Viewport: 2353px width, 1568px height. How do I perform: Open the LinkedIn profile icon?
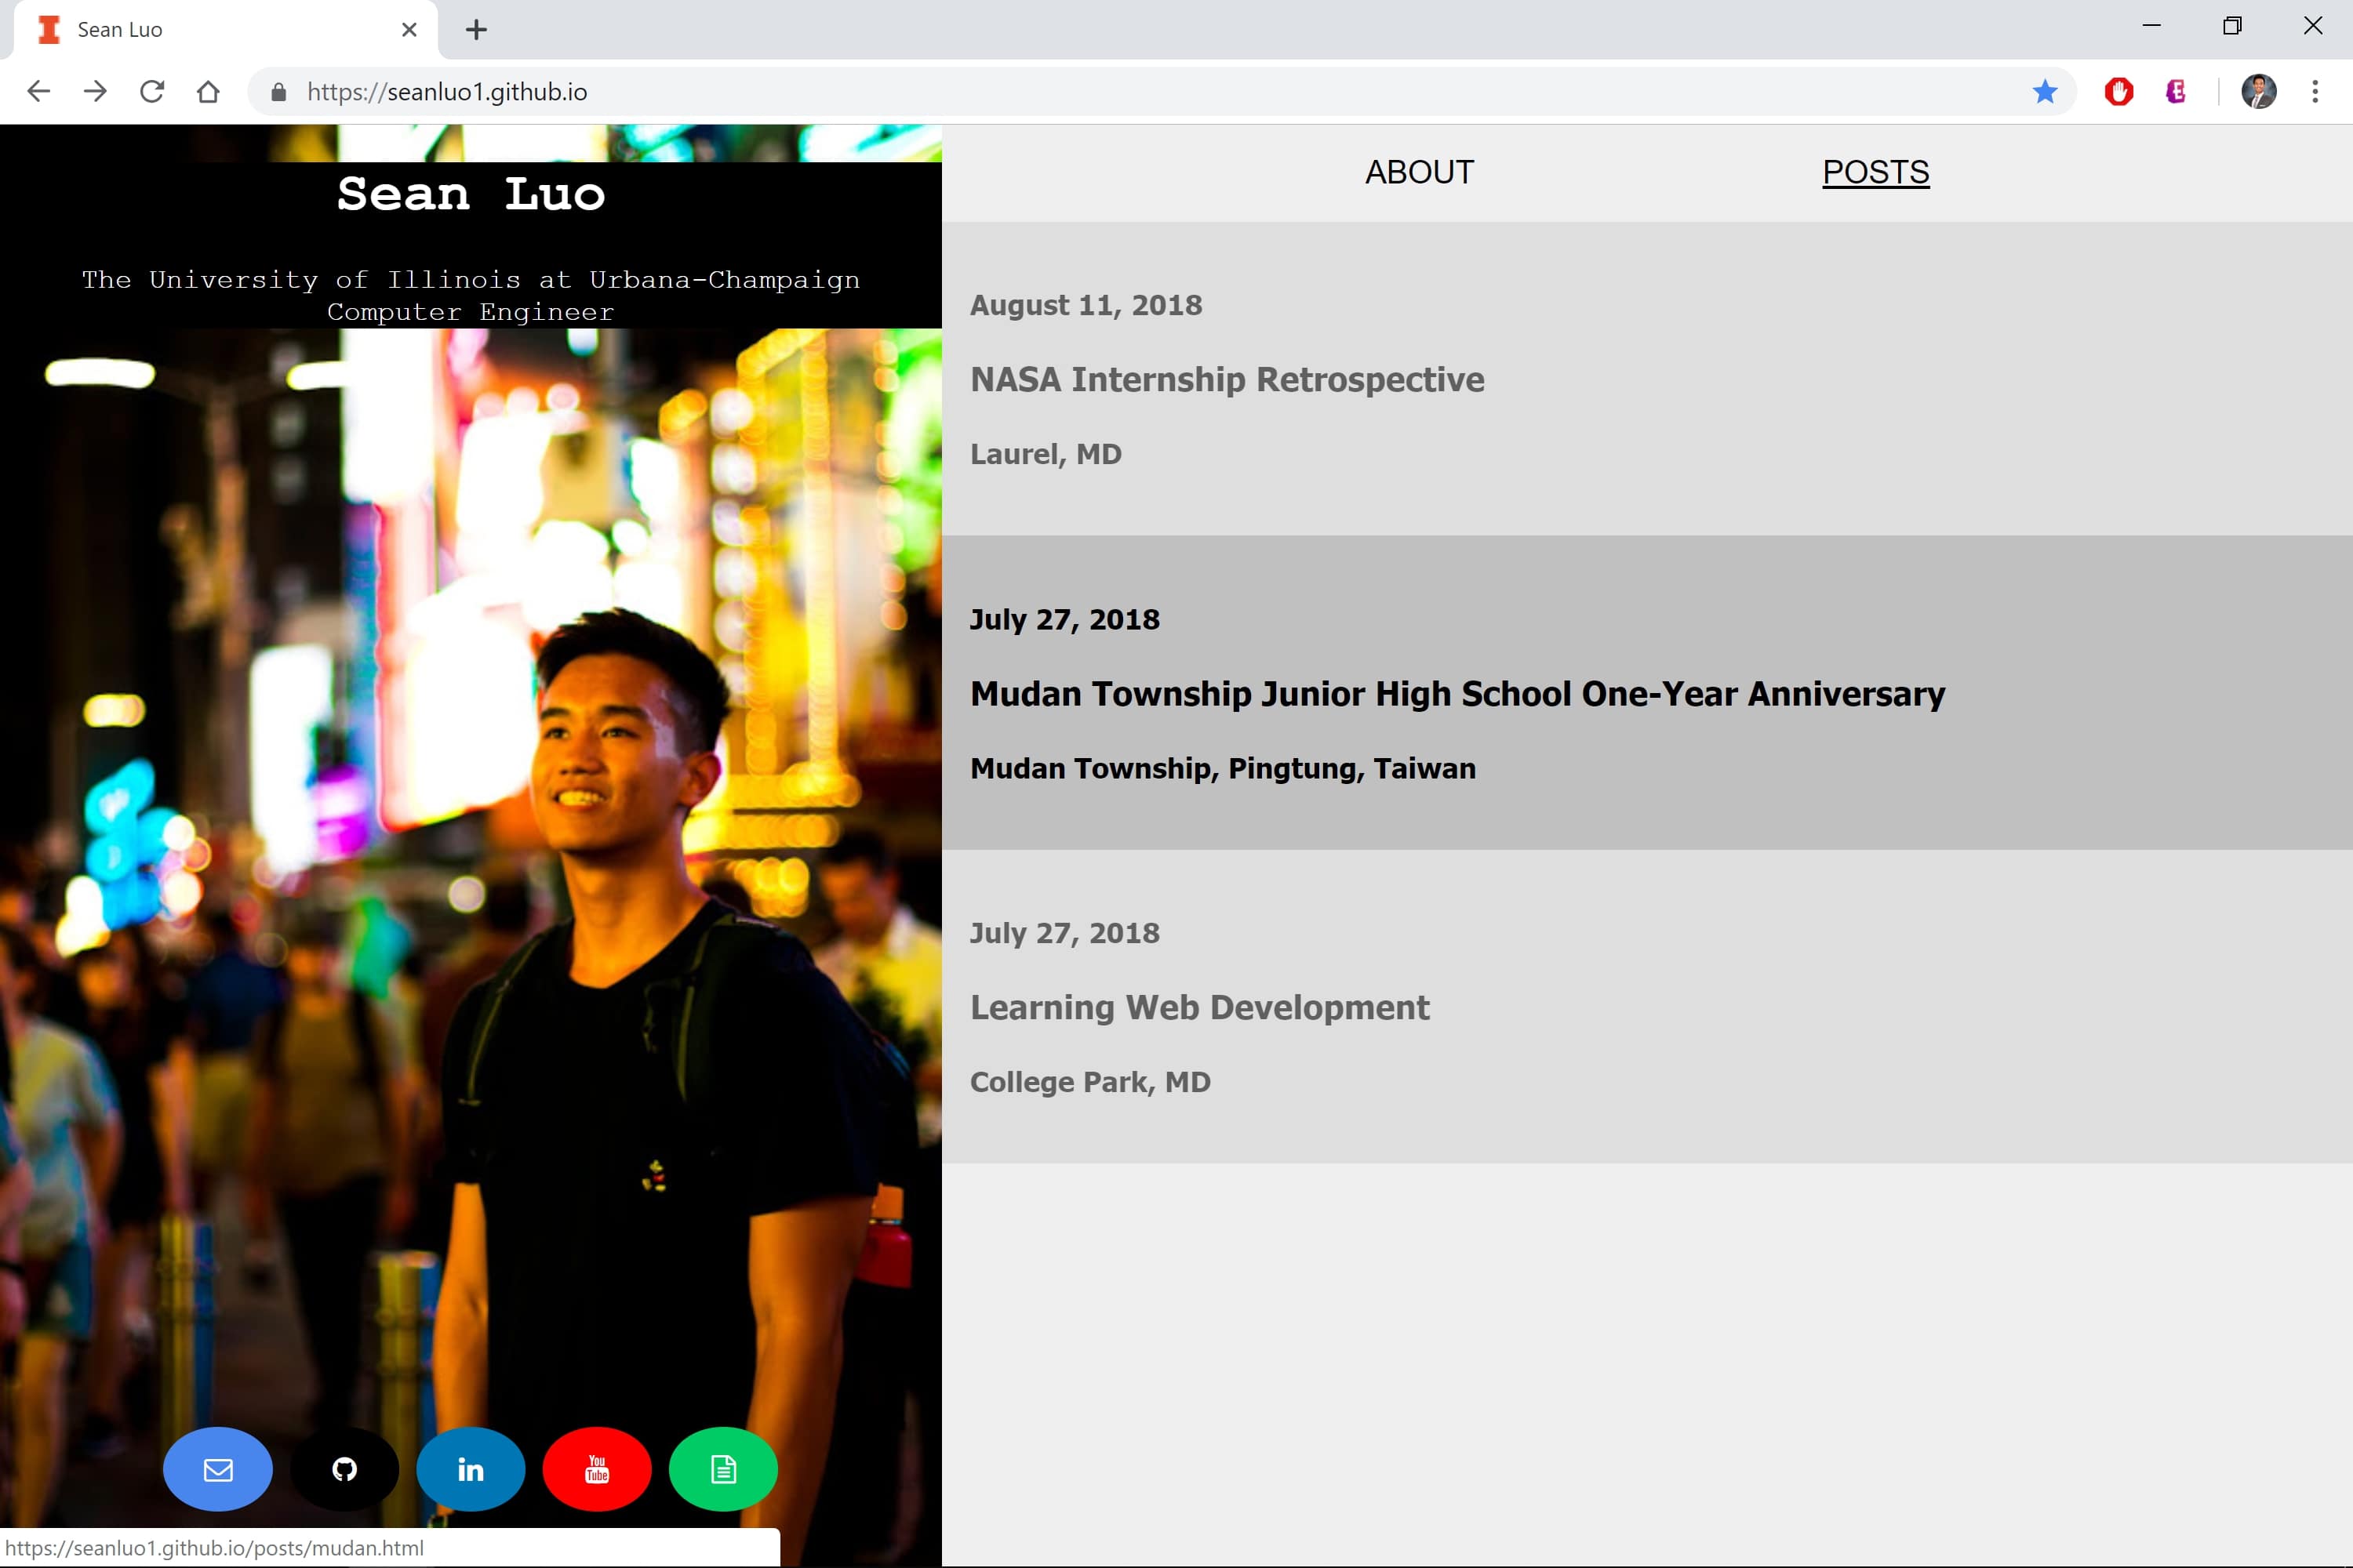point(470,1469)
